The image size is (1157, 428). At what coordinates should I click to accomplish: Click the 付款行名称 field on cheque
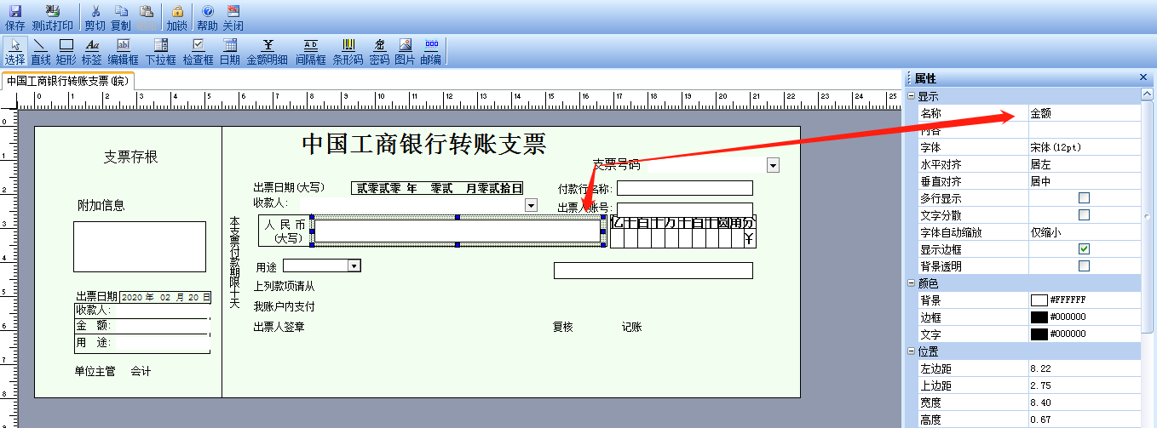click(x=685, y=188)
